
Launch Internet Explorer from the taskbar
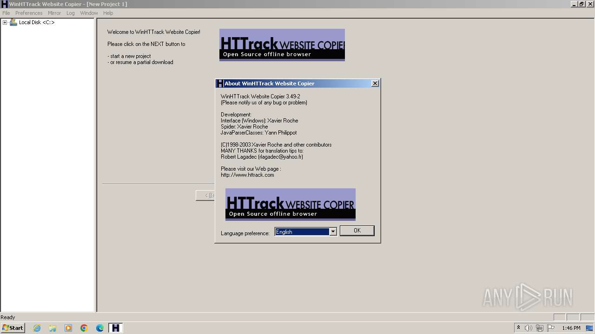[37, 328]
